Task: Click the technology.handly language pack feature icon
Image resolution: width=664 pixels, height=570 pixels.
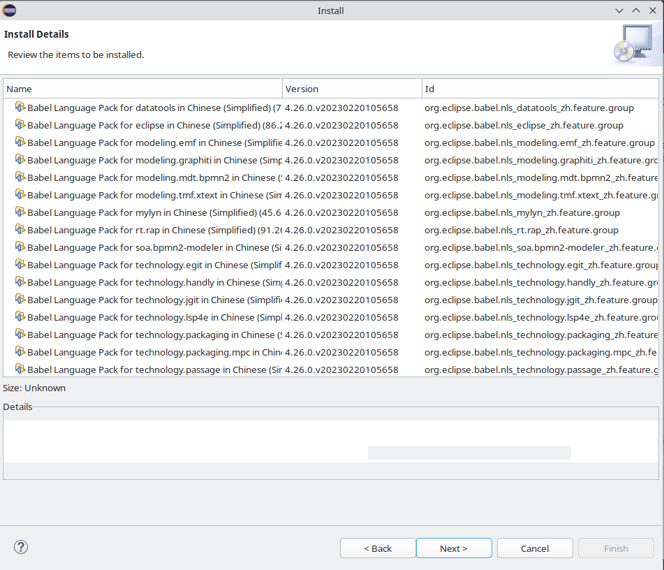Action: pyautogui.click(x=20, y=281)
